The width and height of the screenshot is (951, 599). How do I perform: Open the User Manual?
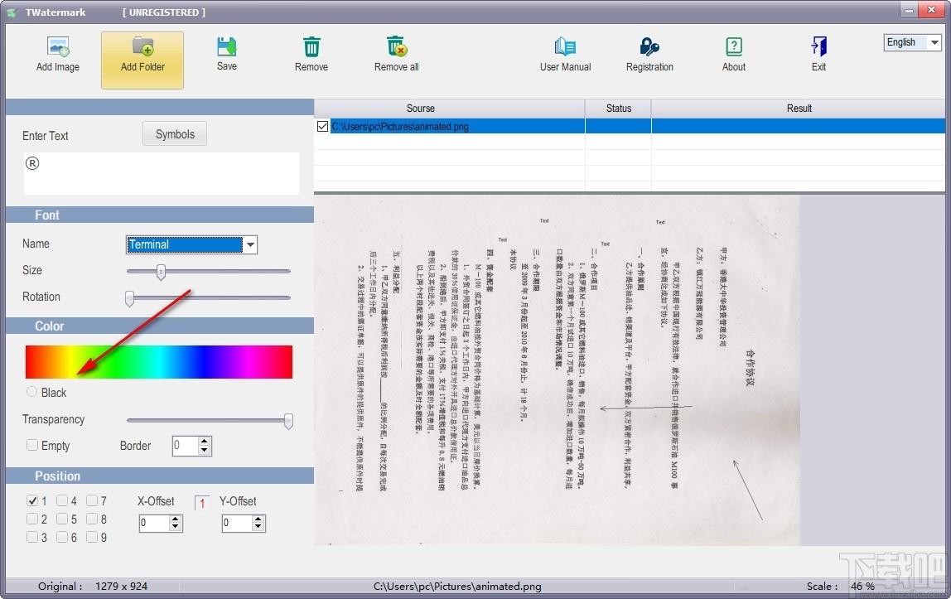point(565,55)
